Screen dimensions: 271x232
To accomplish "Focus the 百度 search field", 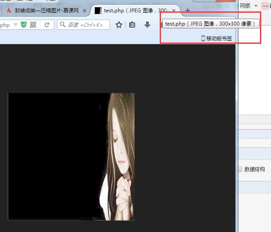I will pos(84,25).
